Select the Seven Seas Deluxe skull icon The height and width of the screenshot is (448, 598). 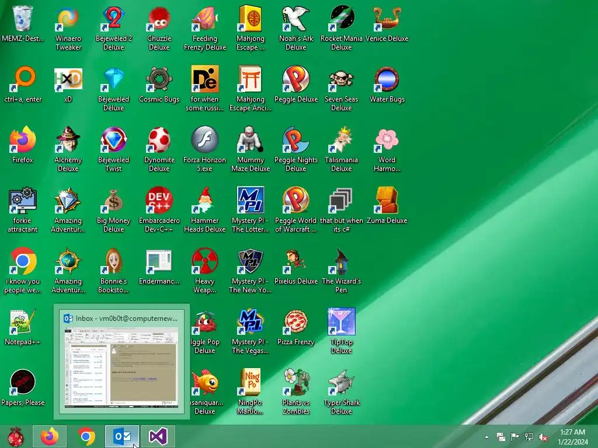point(341,79)
